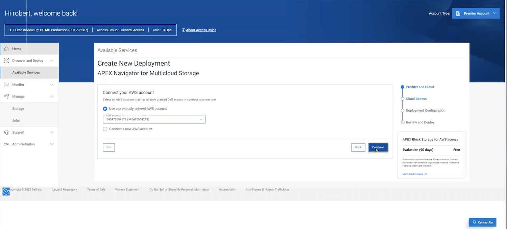Collapse the Manage section chevron

click(x=52, y=96)
